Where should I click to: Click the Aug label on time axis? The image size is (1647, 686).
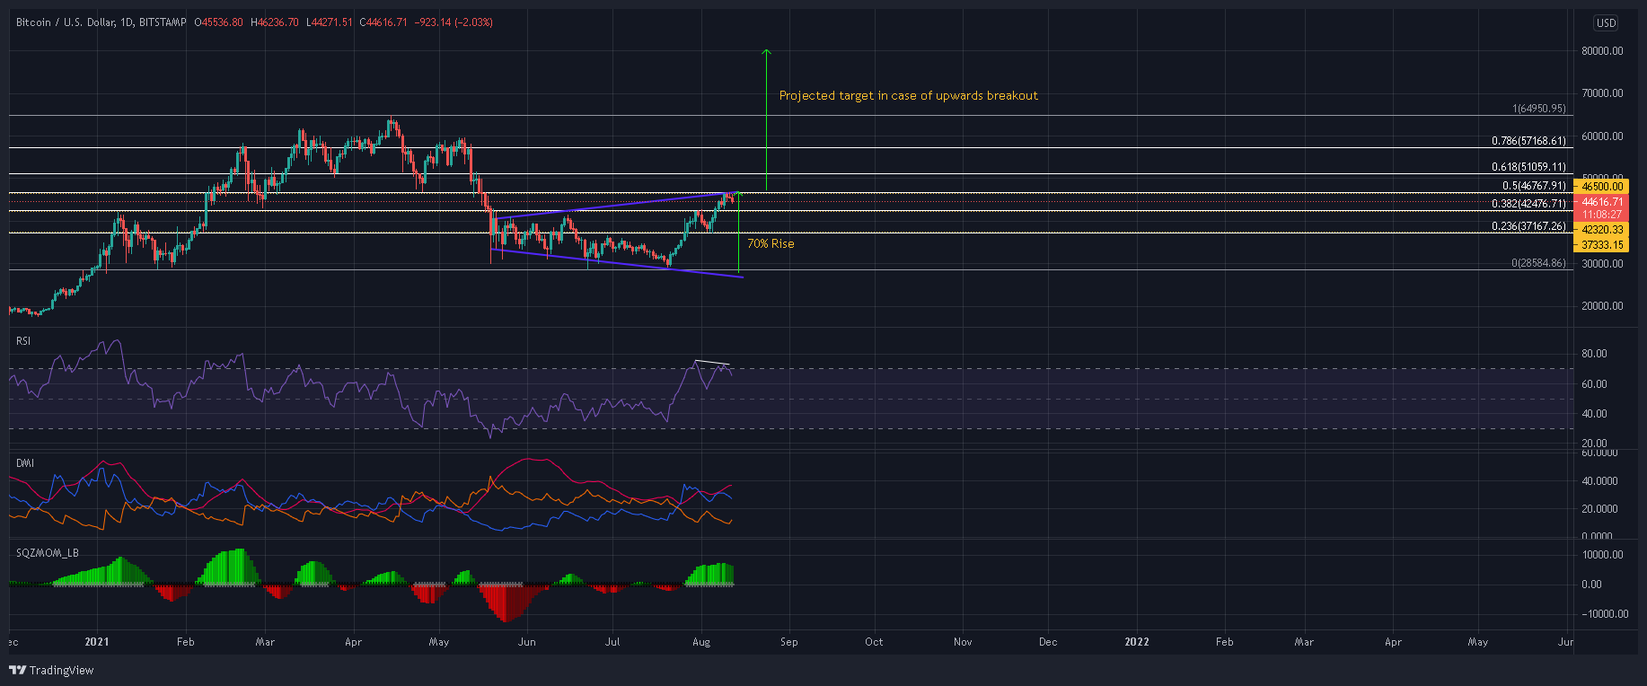click(701, 642)
